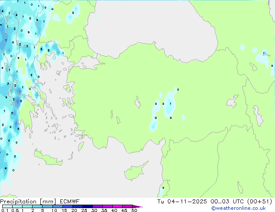Screen dimensions: 275x212
Task: Click the '25' legend scale value
Action: [x=84, y=210]
